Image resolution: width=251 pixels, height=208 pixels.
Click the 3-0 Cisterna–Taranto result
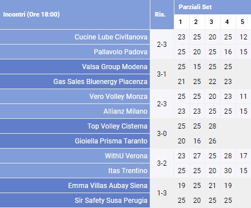pyautogui.click(x=162, y=134)
